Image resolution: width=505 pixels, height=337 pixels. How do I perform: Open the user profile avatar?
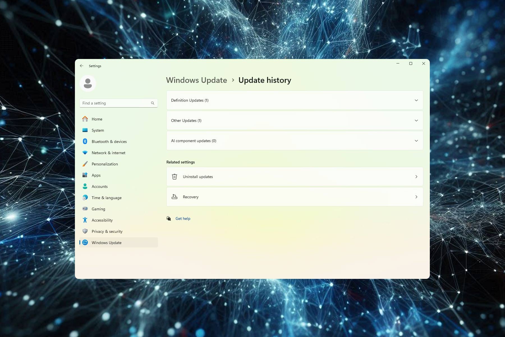coord(88,83)
